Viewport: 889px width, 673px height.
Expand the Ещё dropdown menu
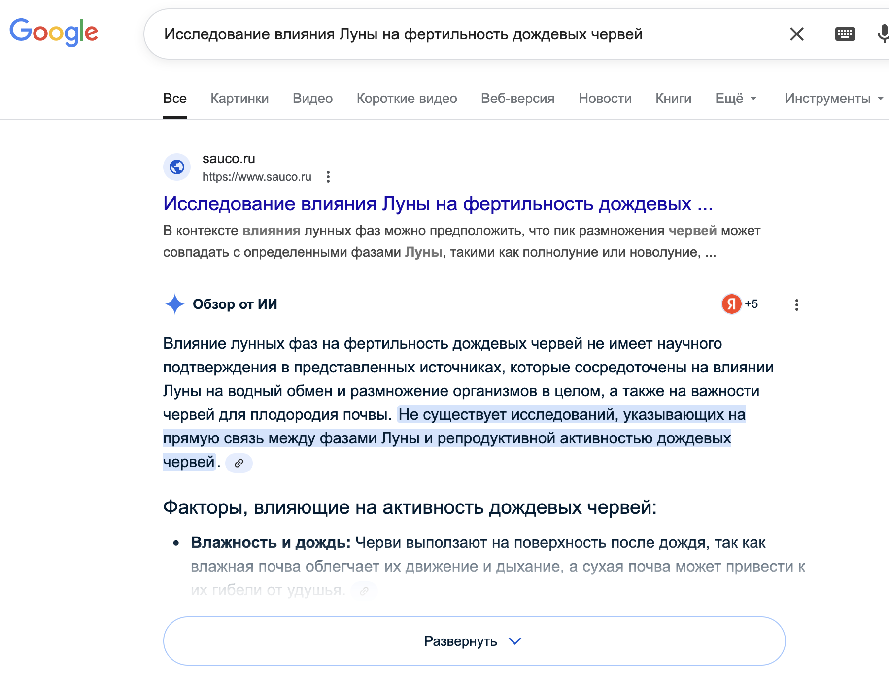(x=735, y=99)
